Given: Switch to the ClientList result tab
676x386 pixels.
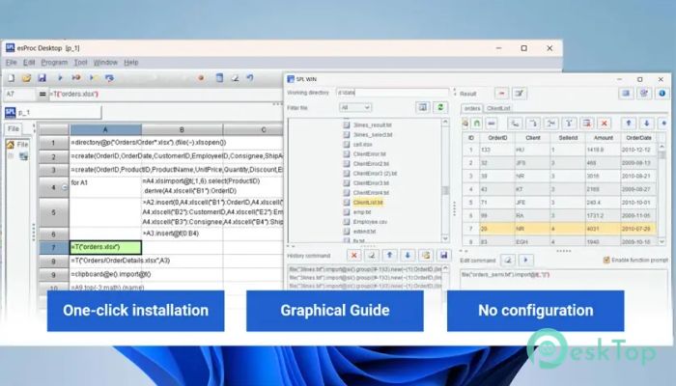Looking at the screenshot, I should [498, 108].
